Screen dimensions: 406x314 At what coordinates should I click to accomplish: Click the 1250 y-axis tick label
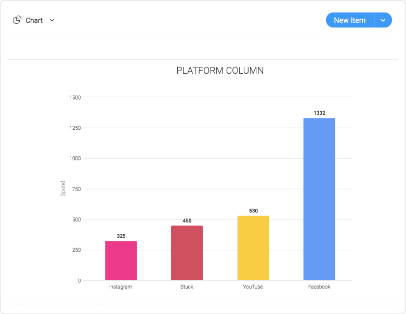click(75, 128)
